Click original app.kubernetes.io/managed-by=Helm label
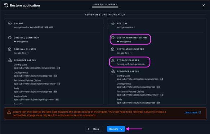The width and height of the screenshot is (210, 134). [x=34, y=99]
